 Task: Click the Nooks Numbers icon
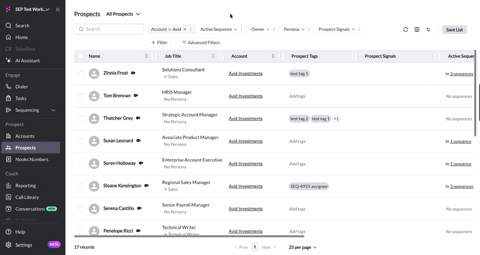9,159
